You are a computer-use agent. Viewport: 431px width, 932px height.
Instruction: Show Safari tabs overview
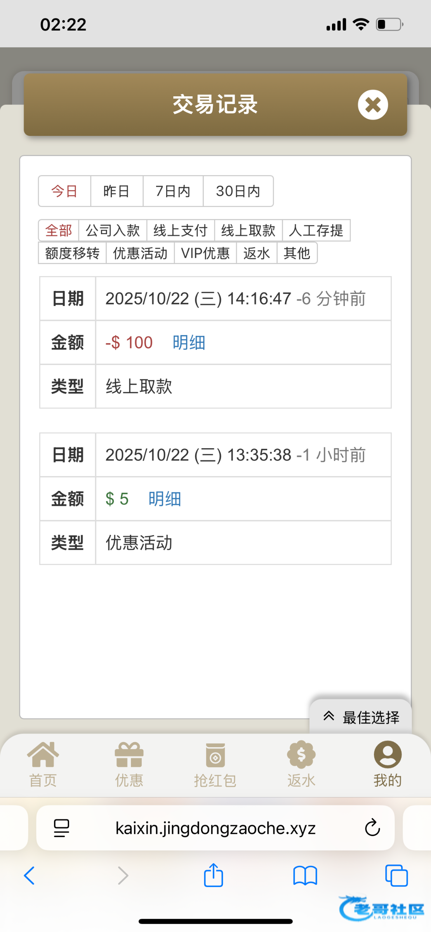click(x=396, y=876)
